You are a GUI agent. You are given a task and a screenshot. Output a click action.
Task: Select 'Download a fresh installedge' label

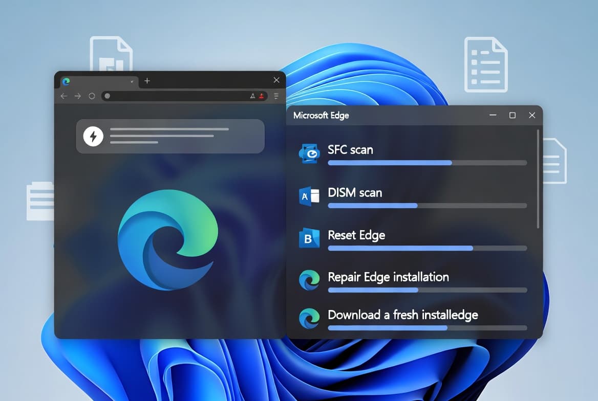click(x=403, y=315)
